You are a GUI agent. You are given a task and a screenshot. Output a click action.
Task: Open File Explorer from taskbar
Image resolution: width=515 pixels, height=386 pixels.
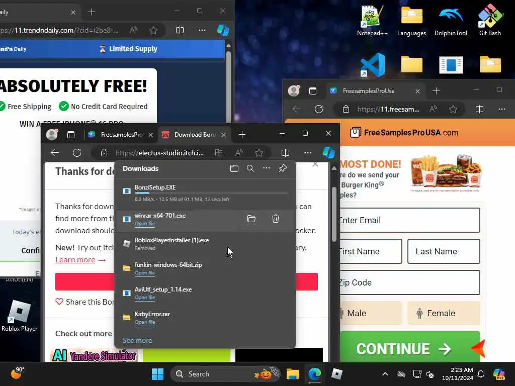[x=292, y=374]
